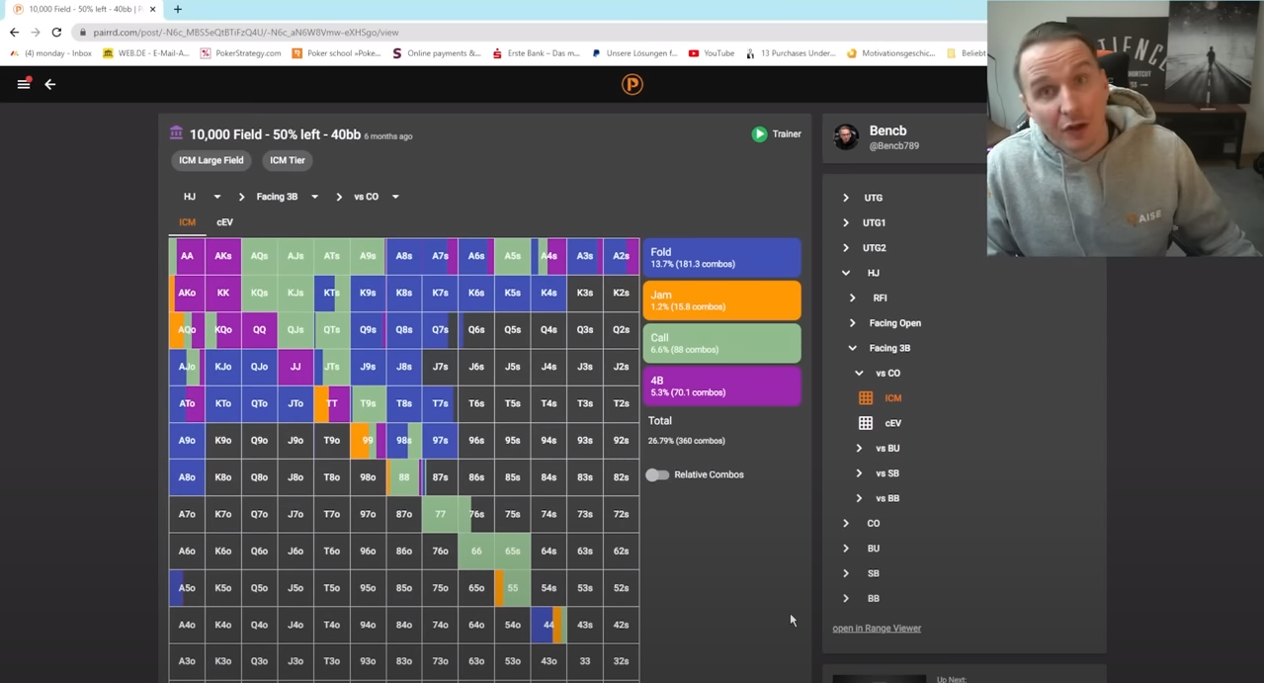Click the Bencb profile avatar
This screenshot has height=683, width=1264.
846,137
